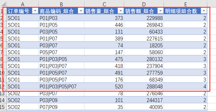
Task: Select sales amount cell 18205
Action: [144, 45]
